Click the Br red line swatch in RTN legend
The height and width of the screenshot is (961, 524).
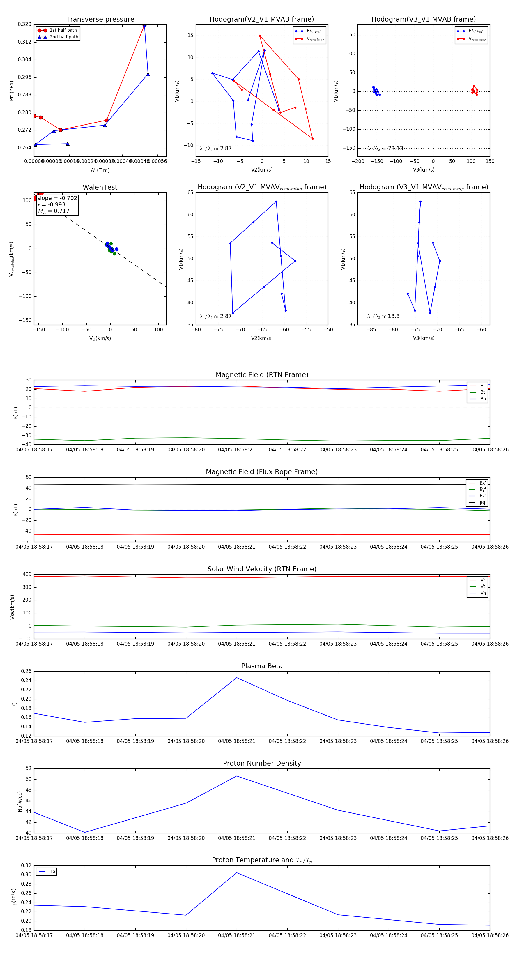pyautogui.click(x=472, y=386)
